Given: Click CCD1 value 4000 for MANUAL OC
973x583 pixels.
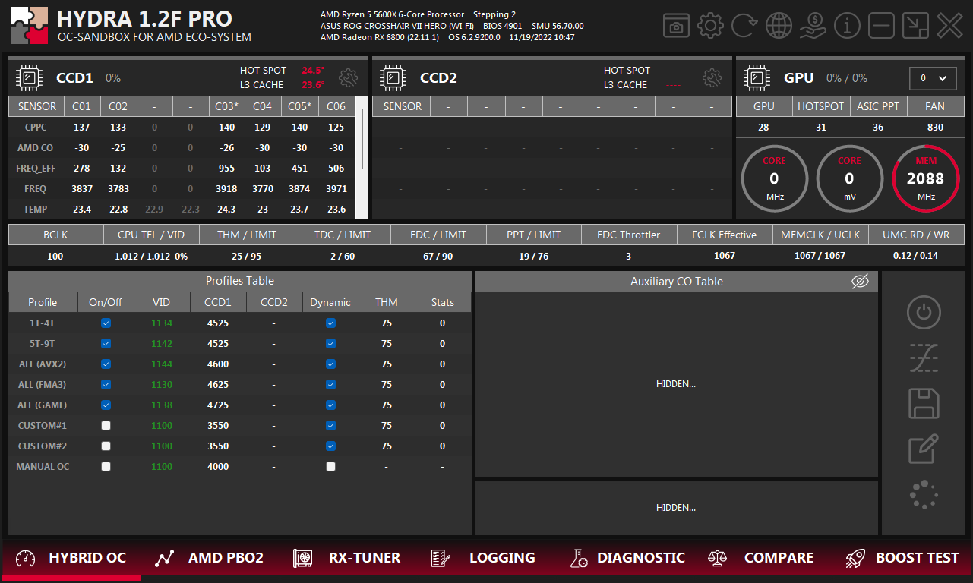Looking at the screenshot, I should pyautogui.click(x=218, y=467).
